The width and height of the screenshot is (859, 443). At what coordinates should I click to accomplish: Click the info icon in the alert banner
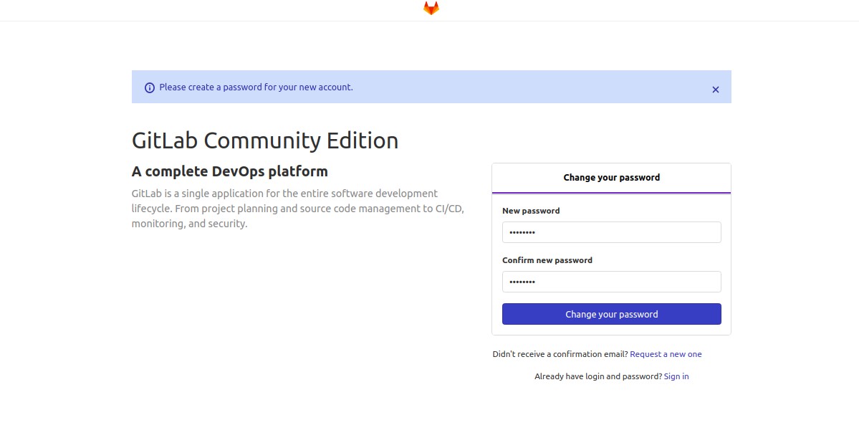point(150,87)
